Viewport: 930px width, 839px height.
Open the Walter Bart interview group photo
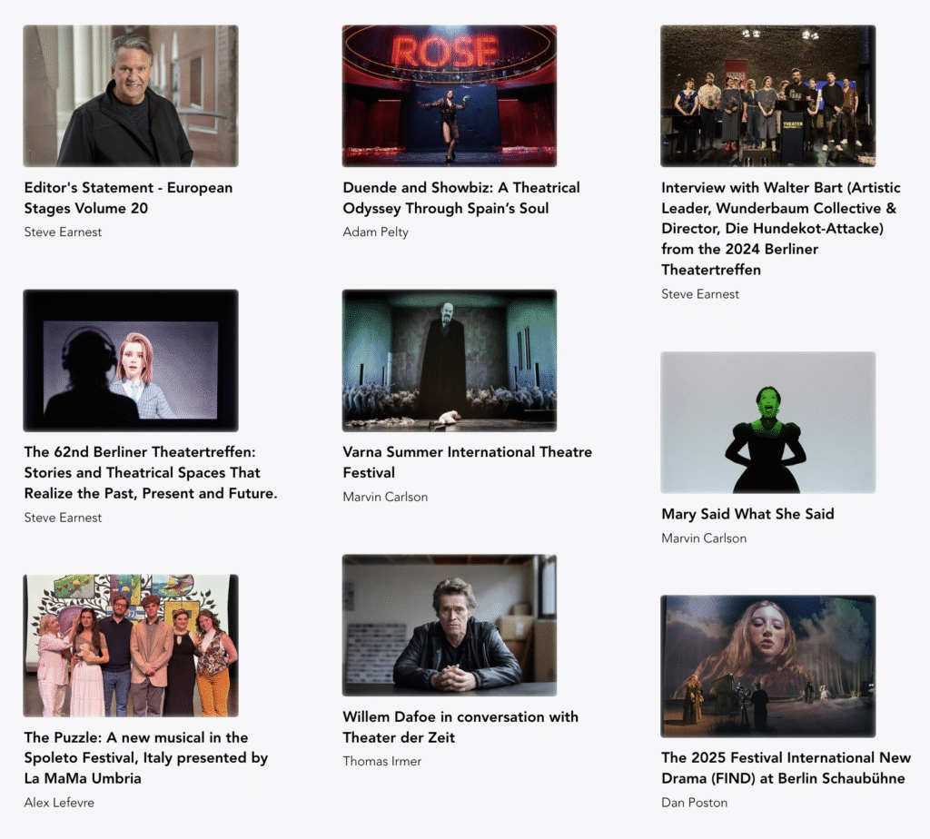tap(768, 95)
